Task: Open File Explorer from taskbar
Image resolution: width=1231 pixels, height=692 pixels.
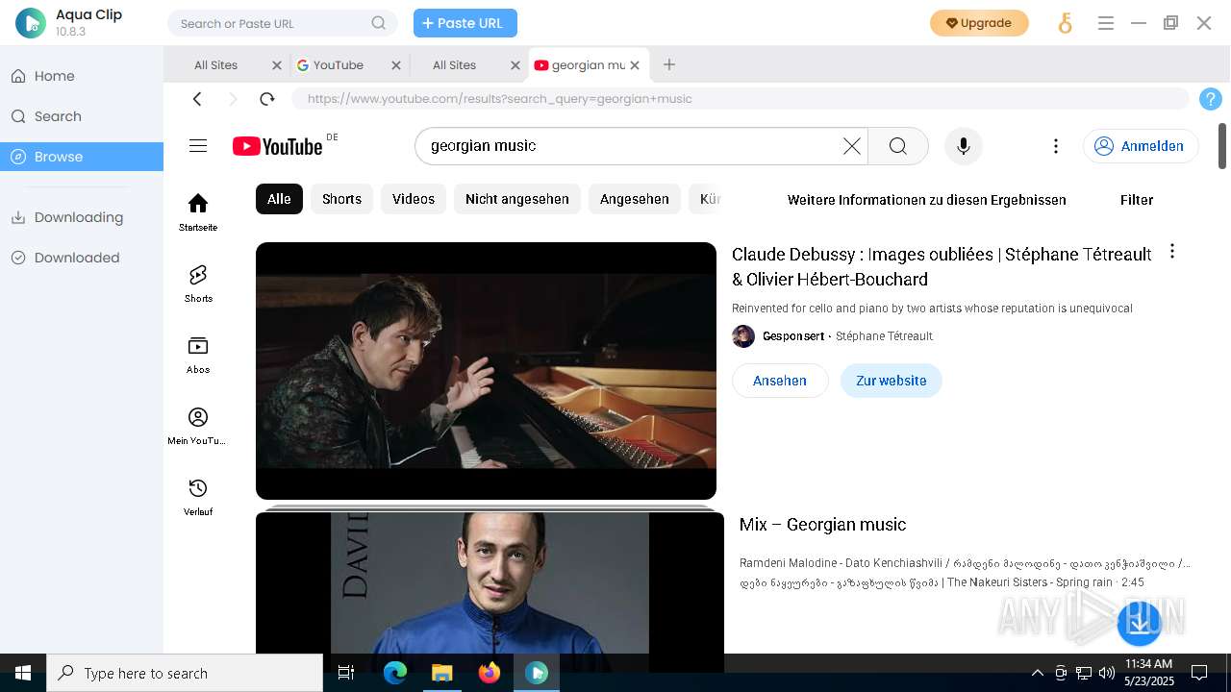Action: coord(441,673)
